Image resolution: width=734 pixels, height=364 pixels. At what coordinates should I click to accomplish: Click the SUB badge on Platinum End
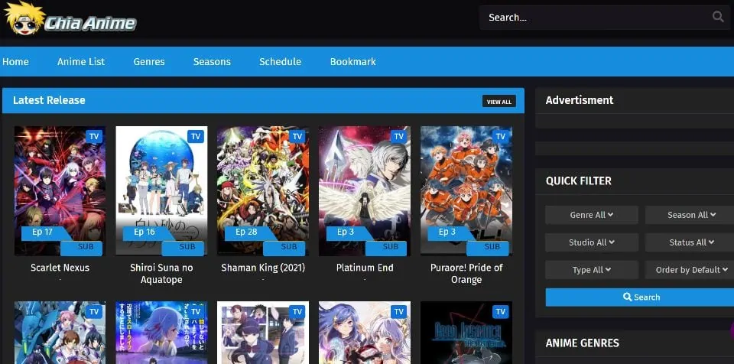(386, 248)
